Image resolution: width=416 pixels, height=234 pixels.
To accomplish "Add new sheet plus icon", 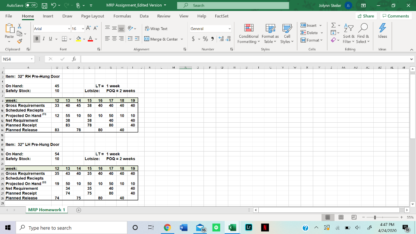I will pyautogui.click(x=78, y=210).
